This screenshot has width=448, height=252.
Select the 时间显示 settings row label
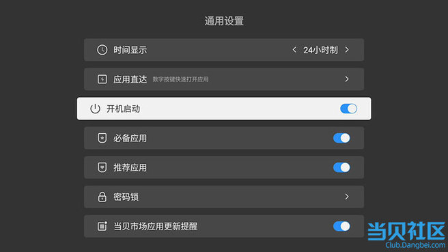click(x=130, y=50)
